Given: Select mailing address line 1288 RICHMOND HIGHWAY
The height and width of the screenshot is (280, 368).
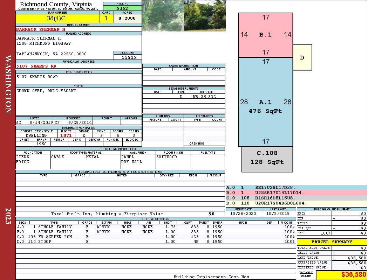Looking at the screenshot, I should (x=43, y=43).
